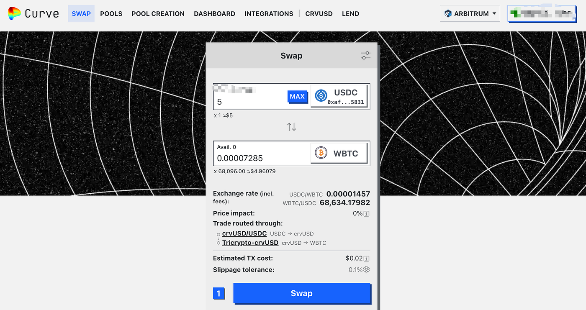Viewport: 586px width, 310px height.
Task: Open the Tricrypto-crvUSD pool link
Action: coord(250,242)
